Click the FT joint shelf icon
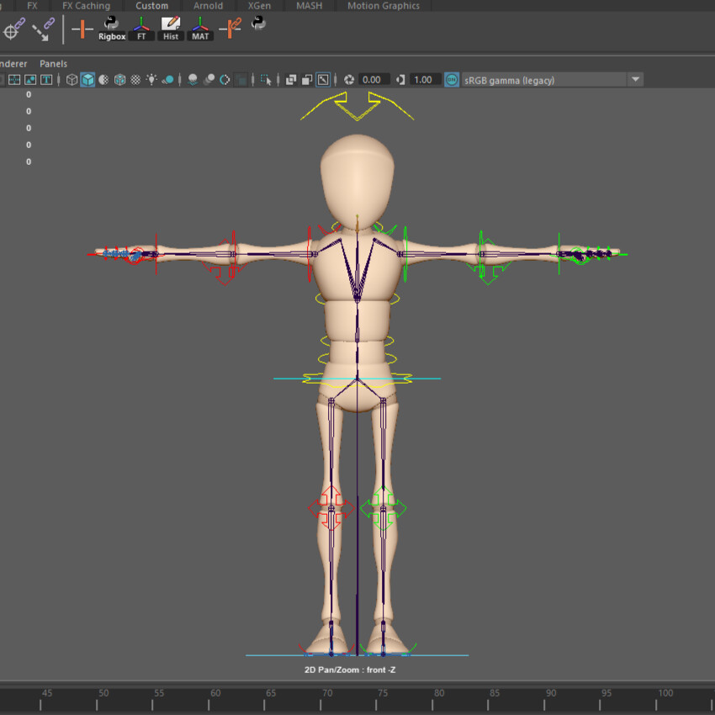Image resolution: width=715 pixels, height=715 pixels. point(141,25)
